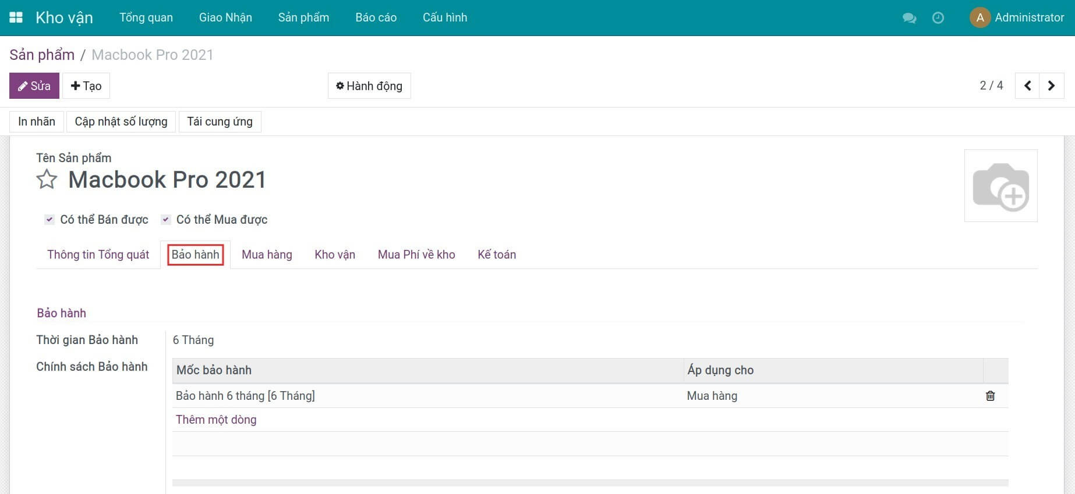Go to previous product record arrow
The height and width of the screenshot is (494, 1075).
pyautogui.click(x=1027, y=86)
